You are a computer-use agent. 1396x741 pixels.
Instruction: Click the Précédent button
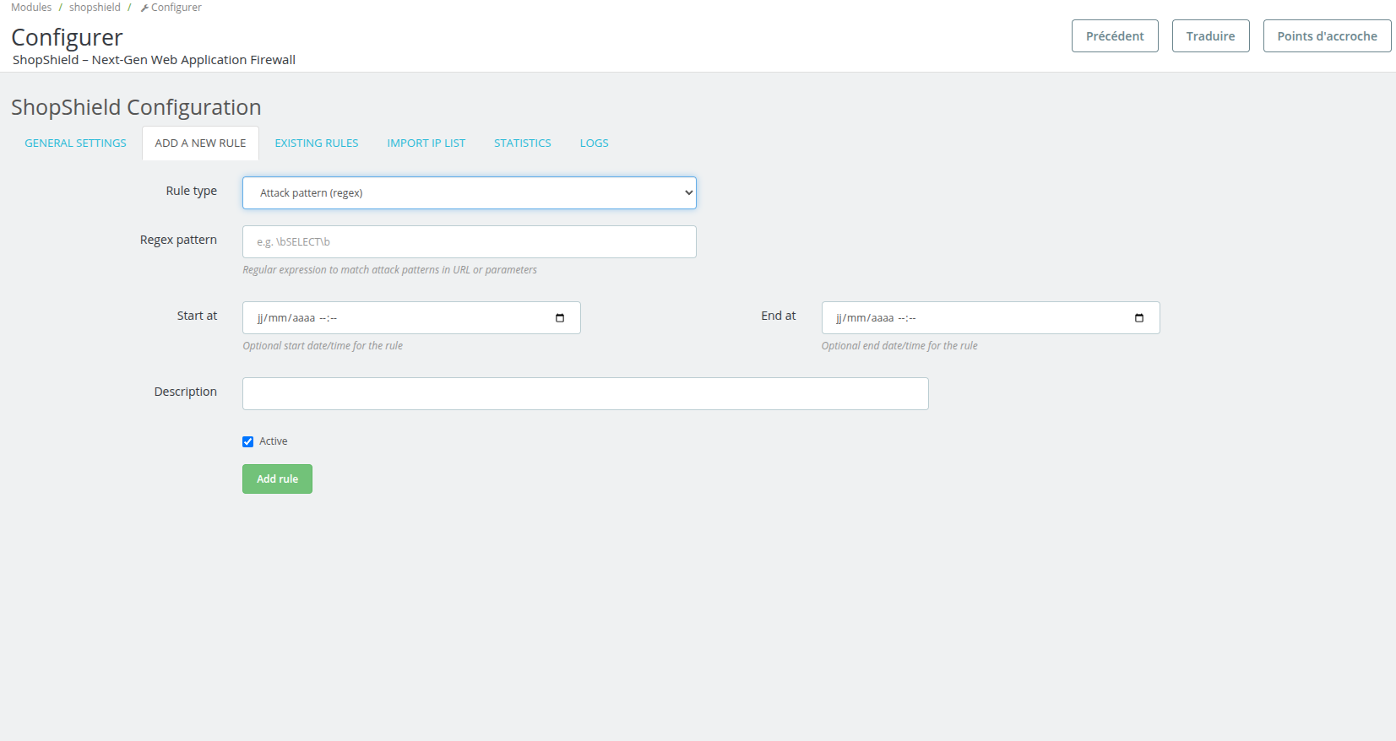tap(1115, 36)
